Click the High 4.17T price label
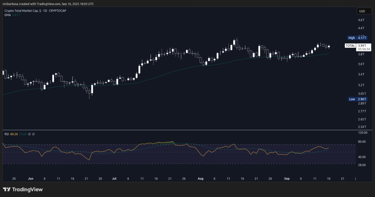 pos(357,38)
